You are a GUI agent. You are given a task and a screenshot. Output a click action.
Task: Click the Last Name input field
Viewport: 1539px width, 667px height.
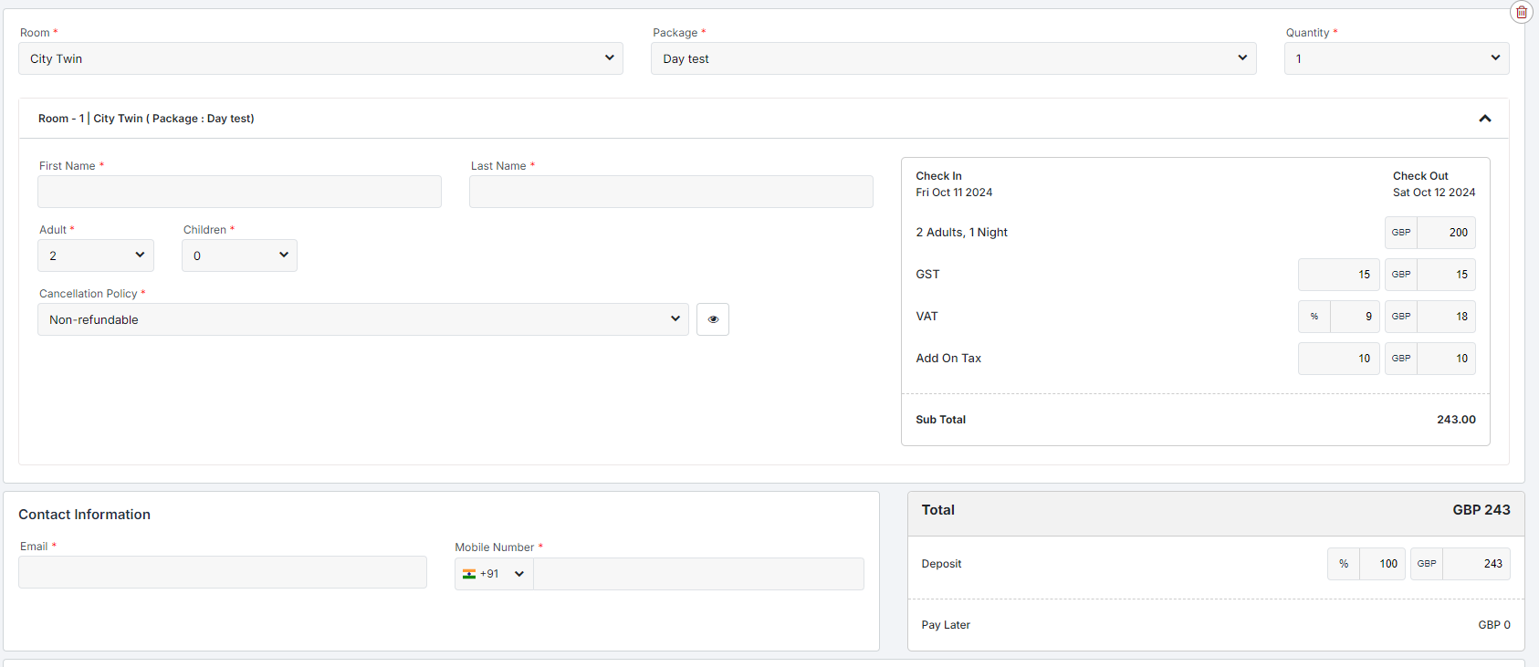click(671, 192)
